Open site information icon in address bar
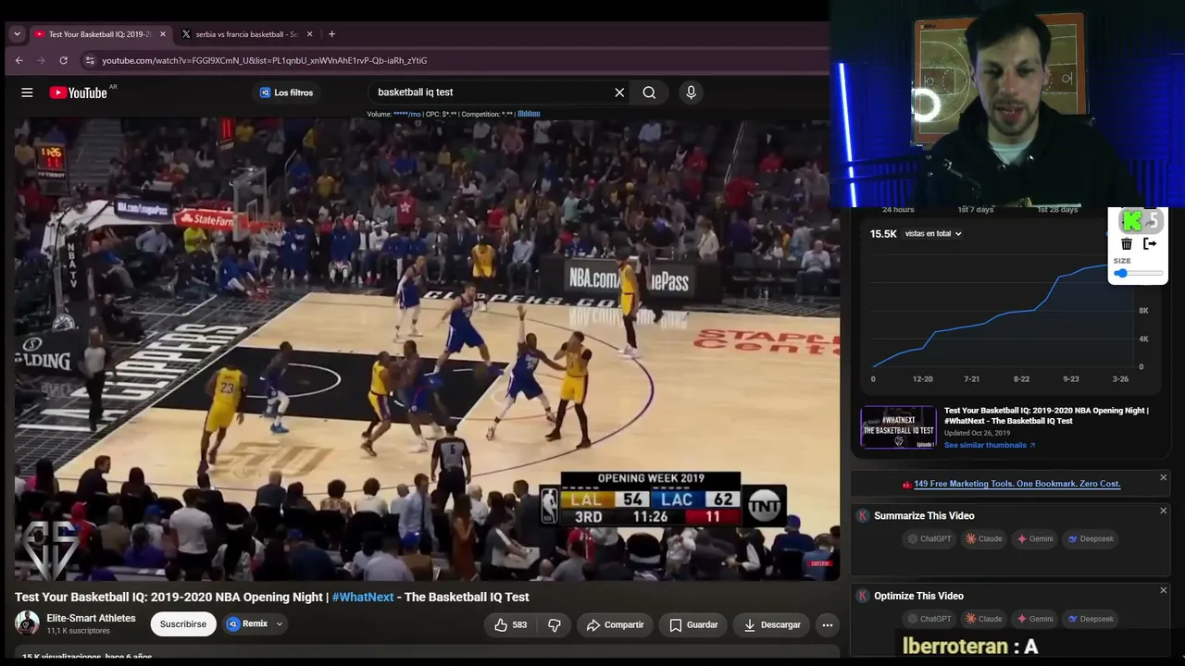 (x=90, y=60)
